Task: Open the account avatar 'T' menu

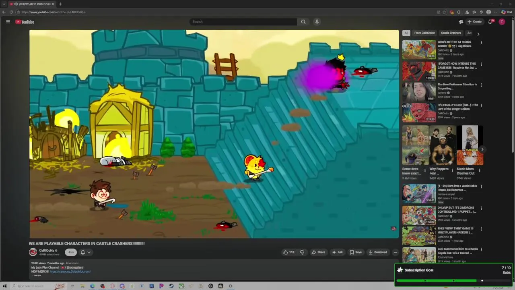Action: tap(502, 22)
